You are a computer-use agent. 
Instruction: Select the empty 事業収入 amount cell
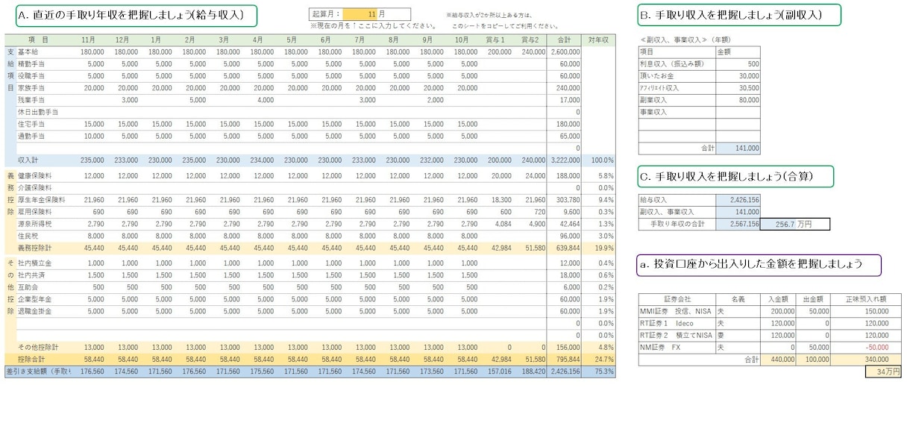[x=738, y=112]
